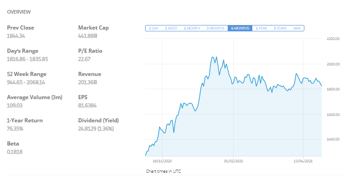
Task: Click the Market Cap figure 441.88B
Action: (x=88, y=36)
